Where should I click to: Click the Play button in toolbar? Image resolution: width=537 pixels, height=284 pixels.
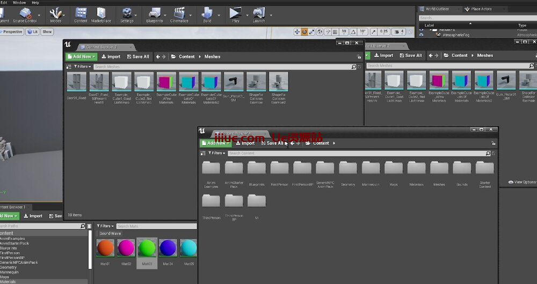click(235, 14)
